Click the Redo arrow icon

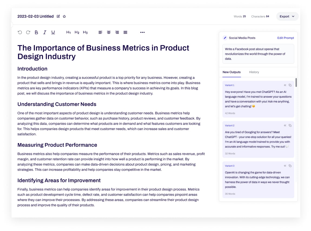[x=28, y=32]
